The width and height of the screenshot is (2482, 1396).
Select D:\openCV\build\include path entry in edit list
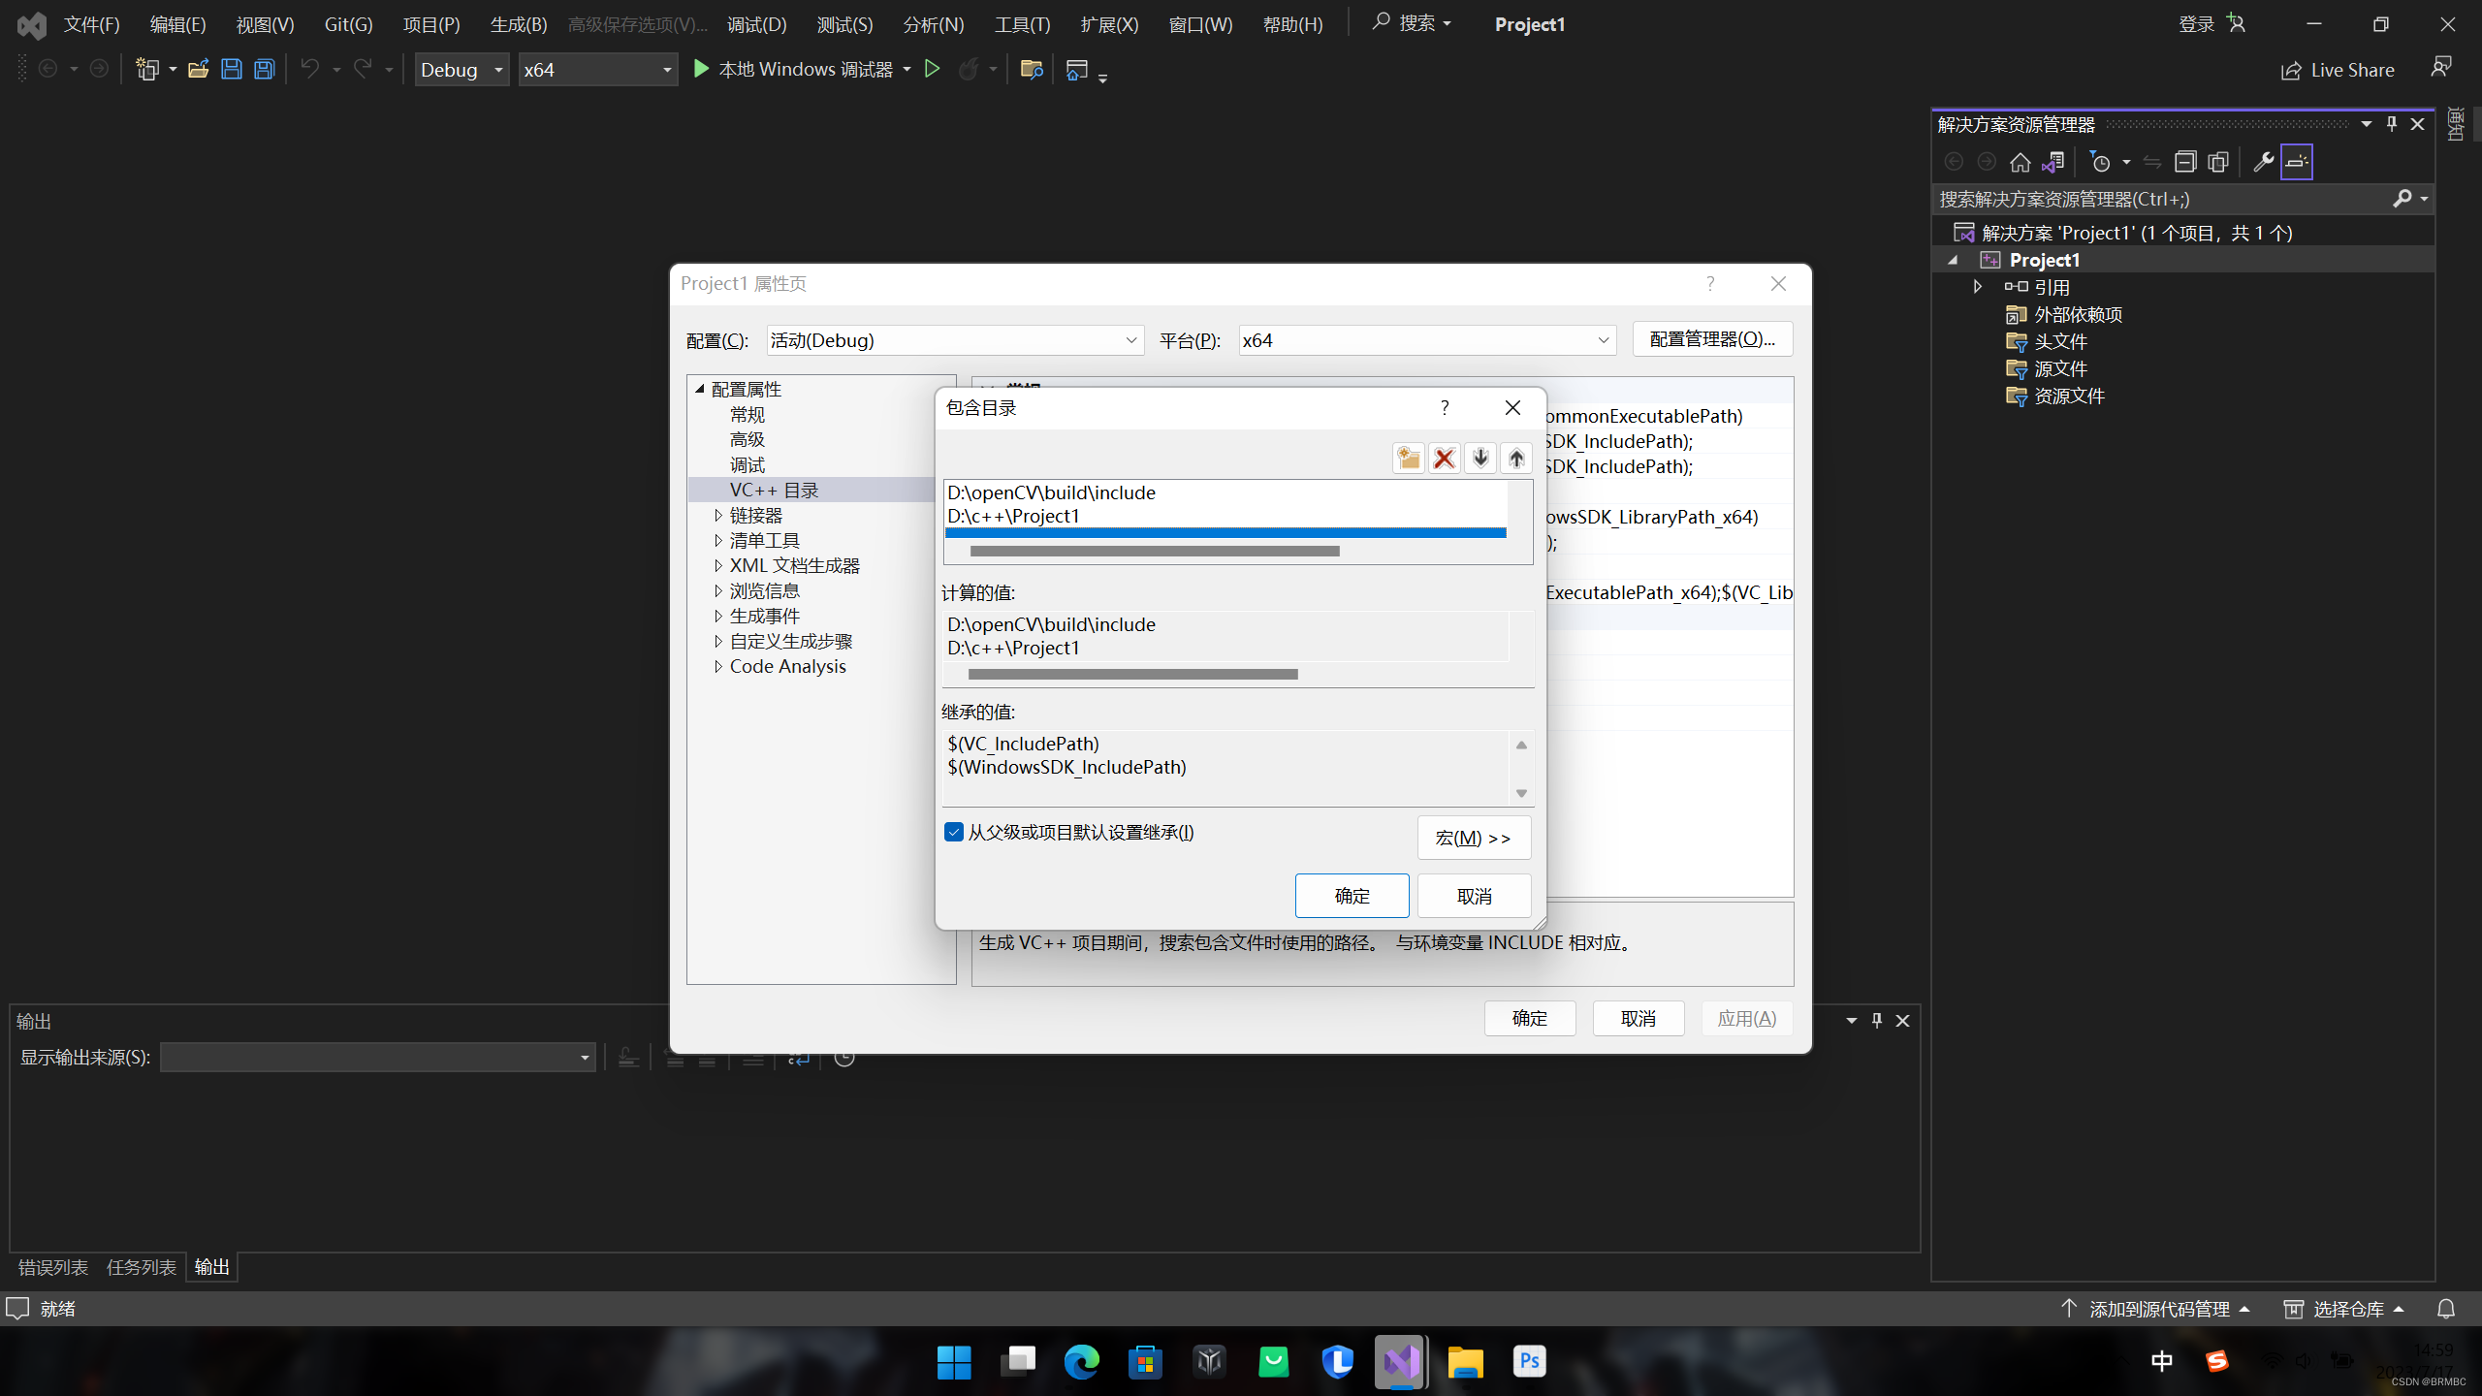click(1225, 493)
